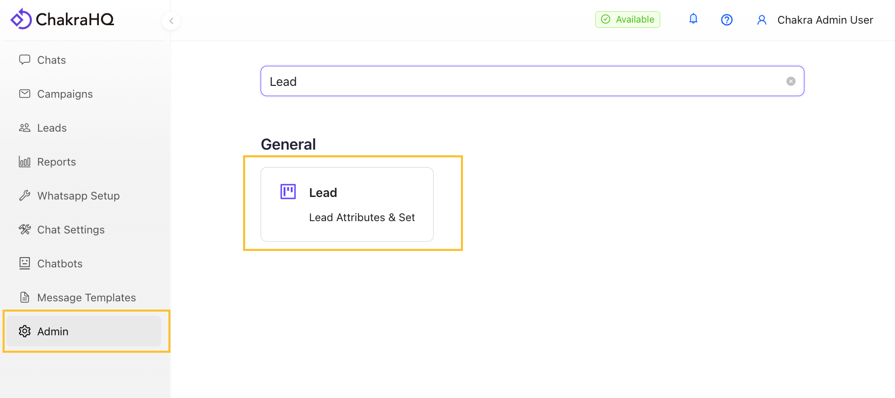Open the notifications bell
The image size is (895, 398).
coord(693,19)
